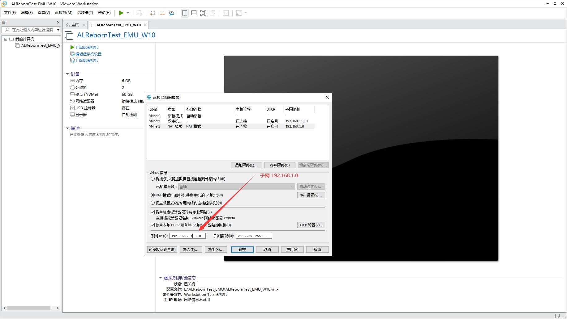Image resolution: width=567 pixels, height=319 pixels.
Task: Click the NAT 设置 button
Action: pyautogui.click(x=311, y=195)
